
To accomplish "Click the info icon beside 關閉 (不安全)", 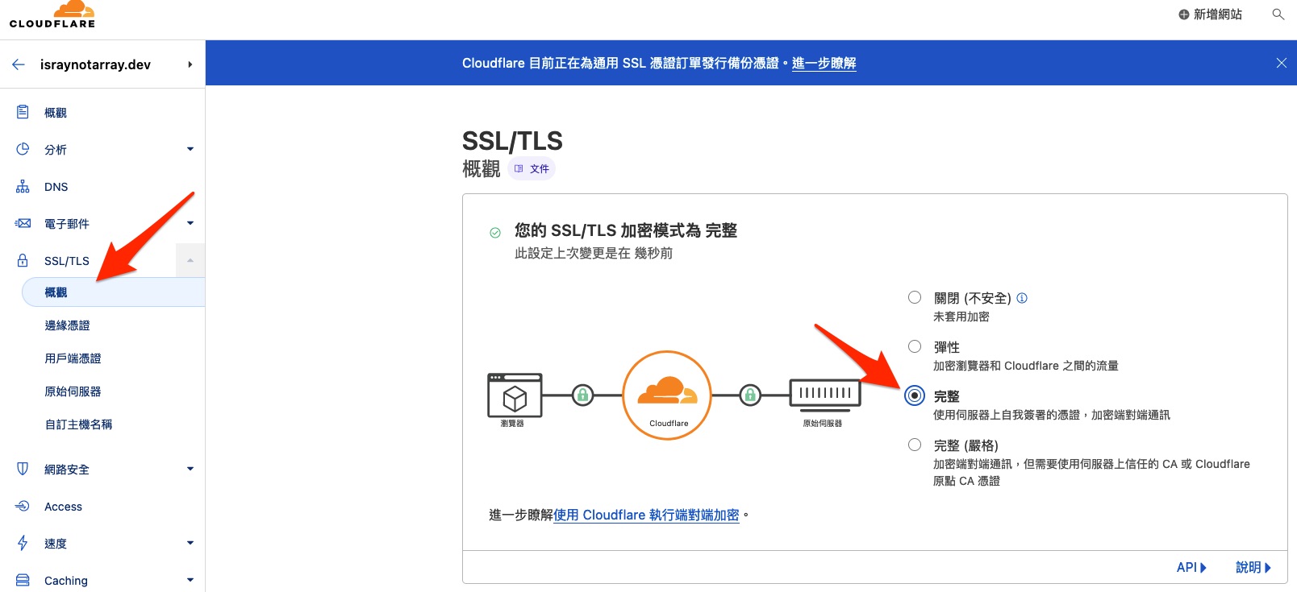I will coord(1022,298).
